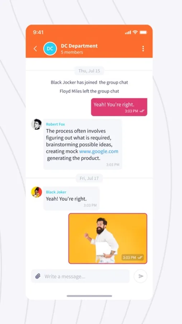Click the Thu, Jul 15 date chip
This screenshot has width=182, height=324.
89,71
